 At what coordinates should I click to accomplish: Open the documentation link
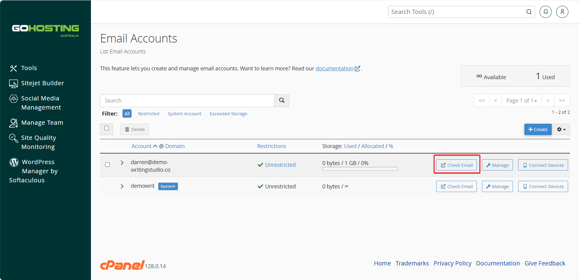pyautogui.click(x=337, y=69)
